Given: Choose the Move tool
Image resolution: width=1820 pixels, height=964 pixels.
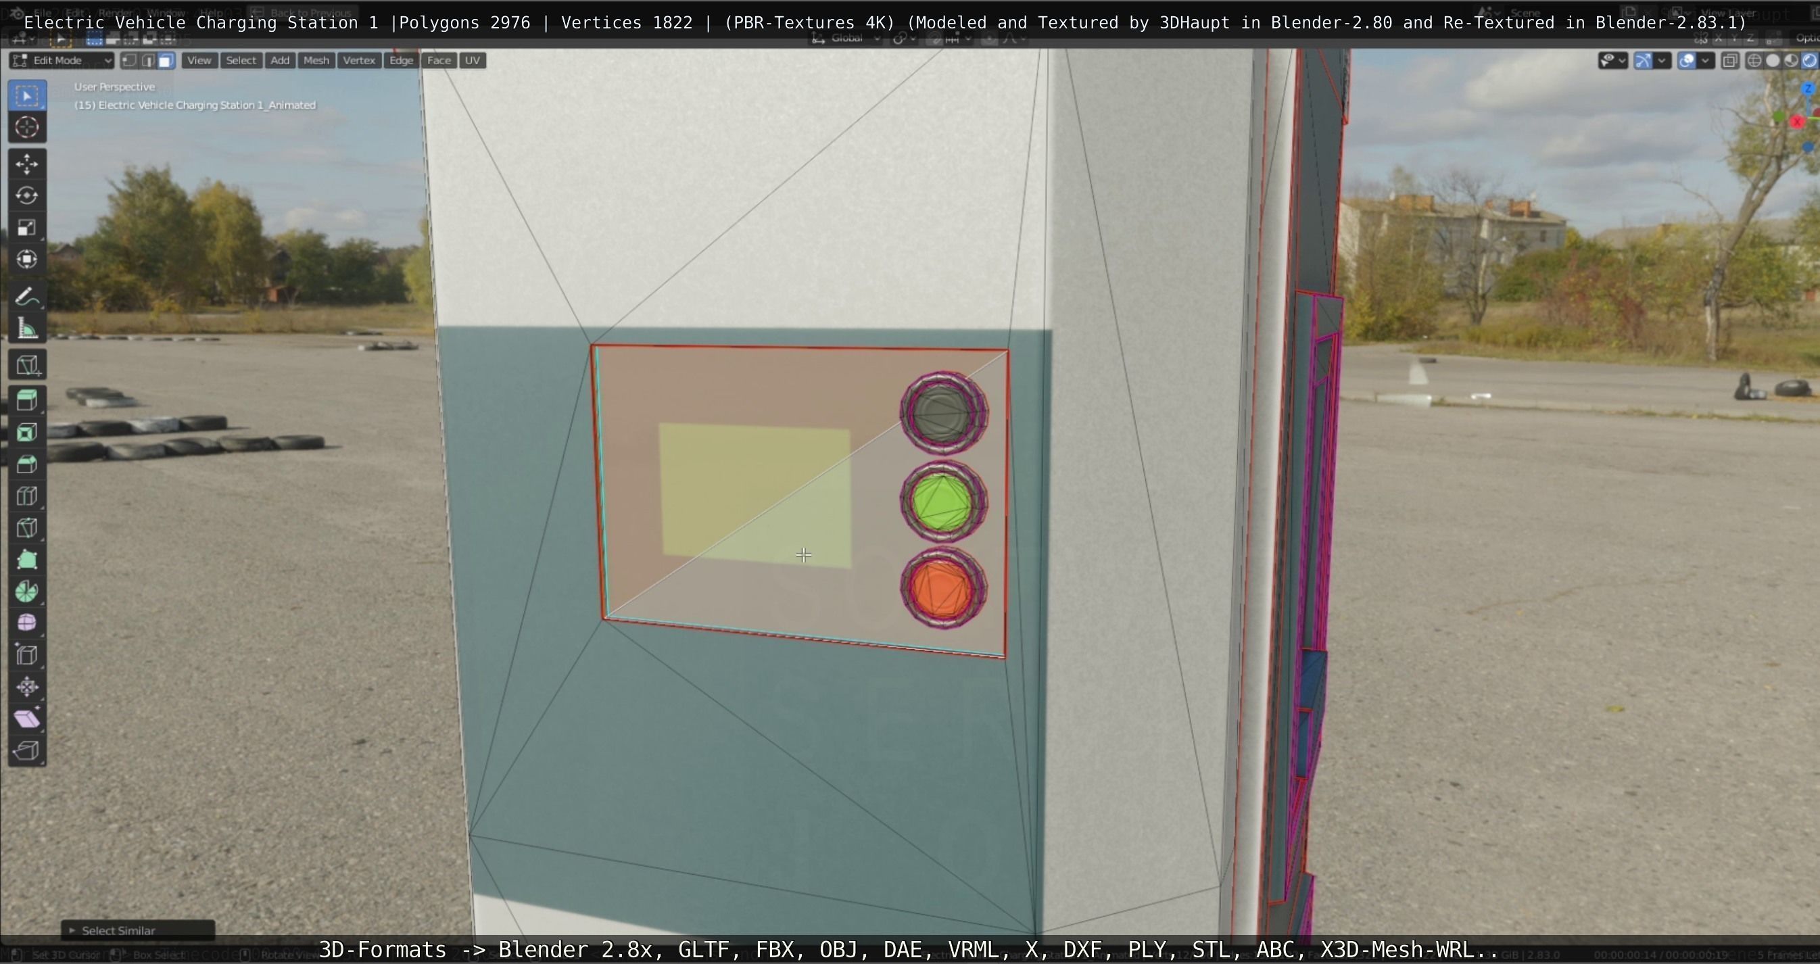Looking at the screenshot, I should (x=27, y=164).
